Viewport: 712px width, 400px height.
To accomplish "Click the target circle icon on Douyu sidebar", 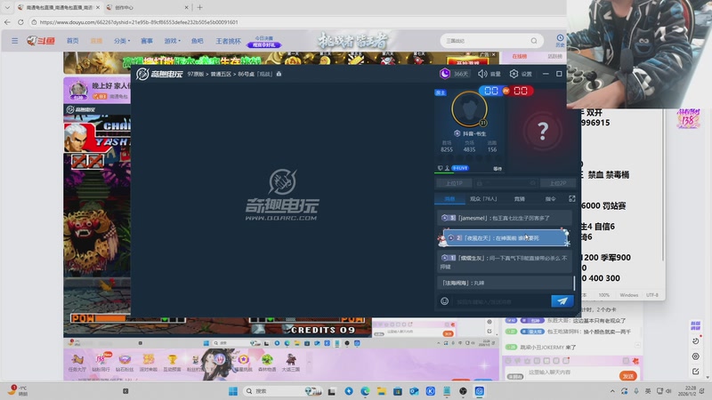I will pos(696,356).
